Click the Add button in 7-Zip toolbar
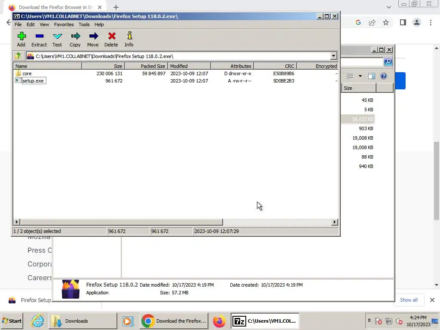Image resolution: width=440 pixels, height=330 pixels. (21, 39)
